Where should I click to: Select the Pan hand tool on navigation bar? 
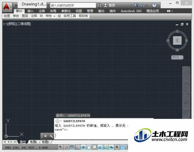[186, 85]
